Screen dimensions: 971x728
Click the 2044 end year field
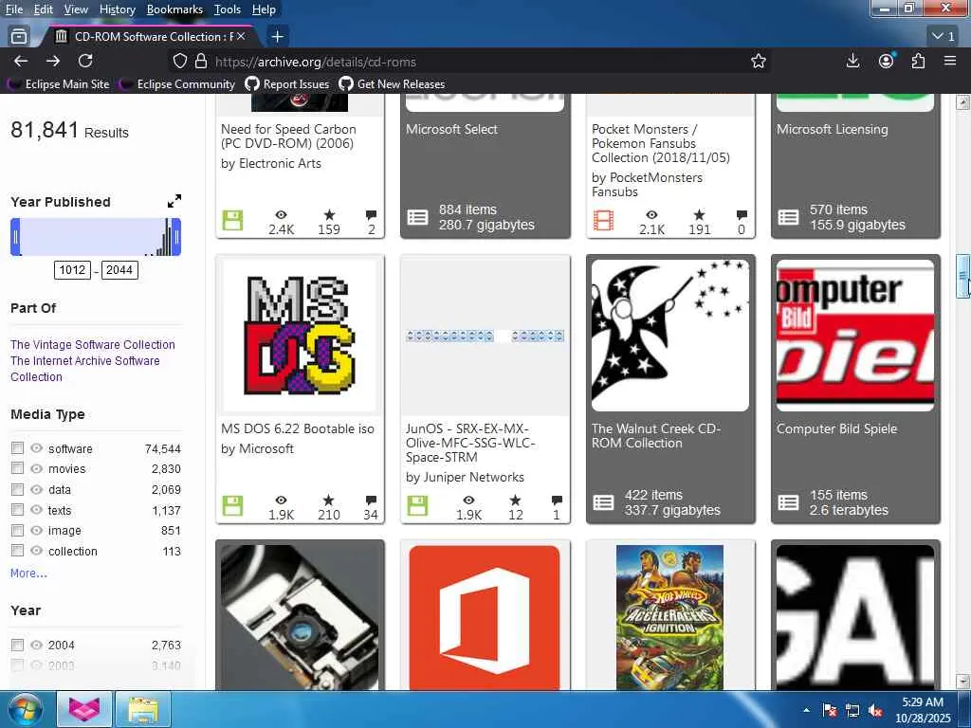click(x=119, y=270)
